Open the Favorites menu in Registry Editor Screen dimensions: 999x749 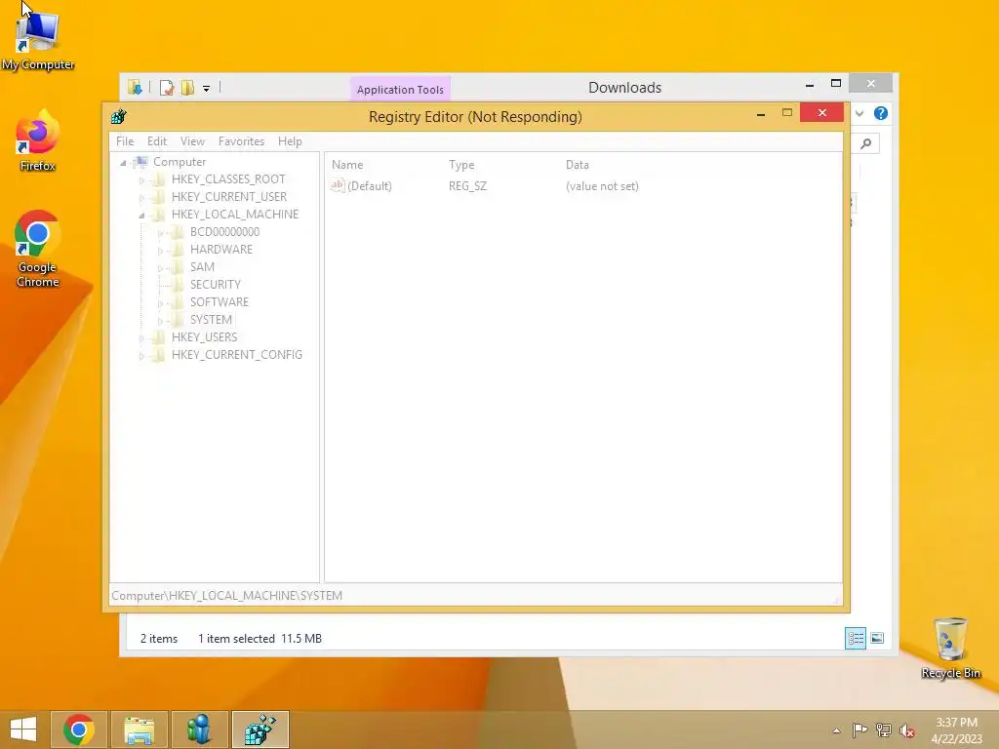coord(241,141)
